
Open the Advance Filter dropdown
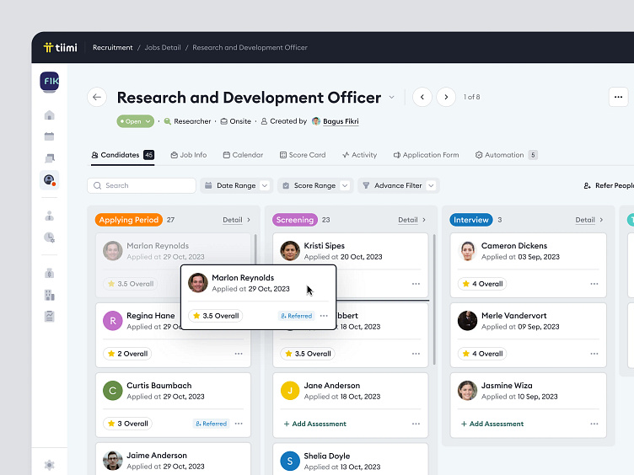click(399, 185)
